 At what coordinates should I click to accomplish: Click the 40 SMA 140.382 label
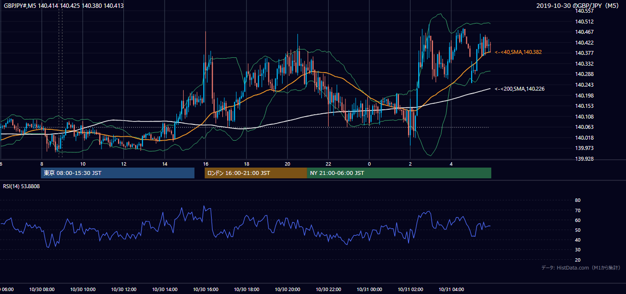click(518, 52)
